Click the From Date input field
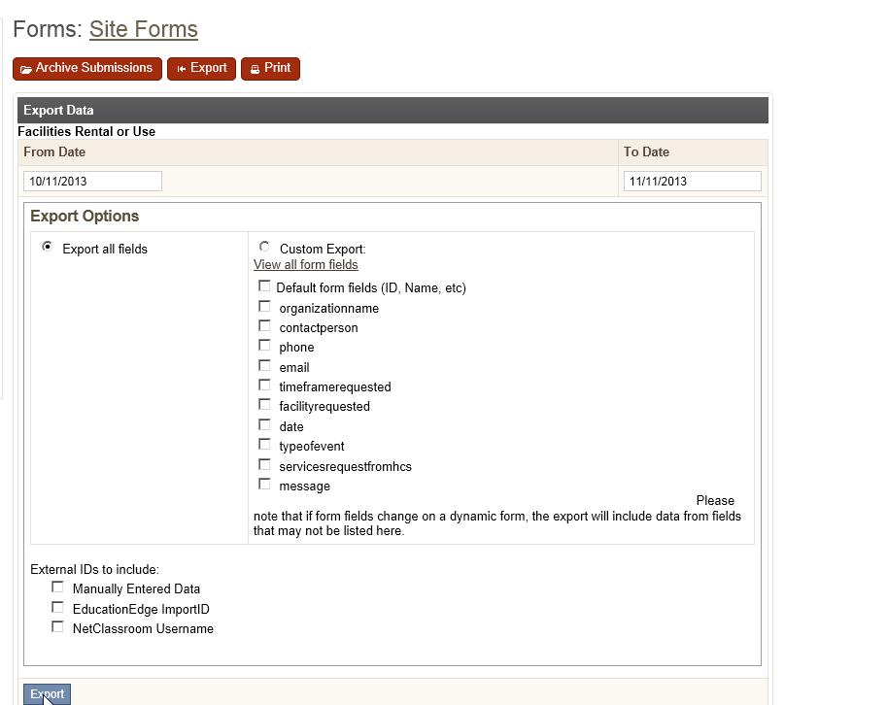The image size is (887, 705). [x=92, y=181]
